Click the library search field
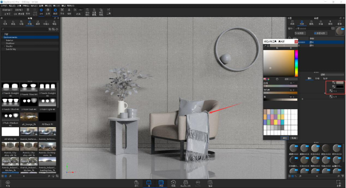 24,29
